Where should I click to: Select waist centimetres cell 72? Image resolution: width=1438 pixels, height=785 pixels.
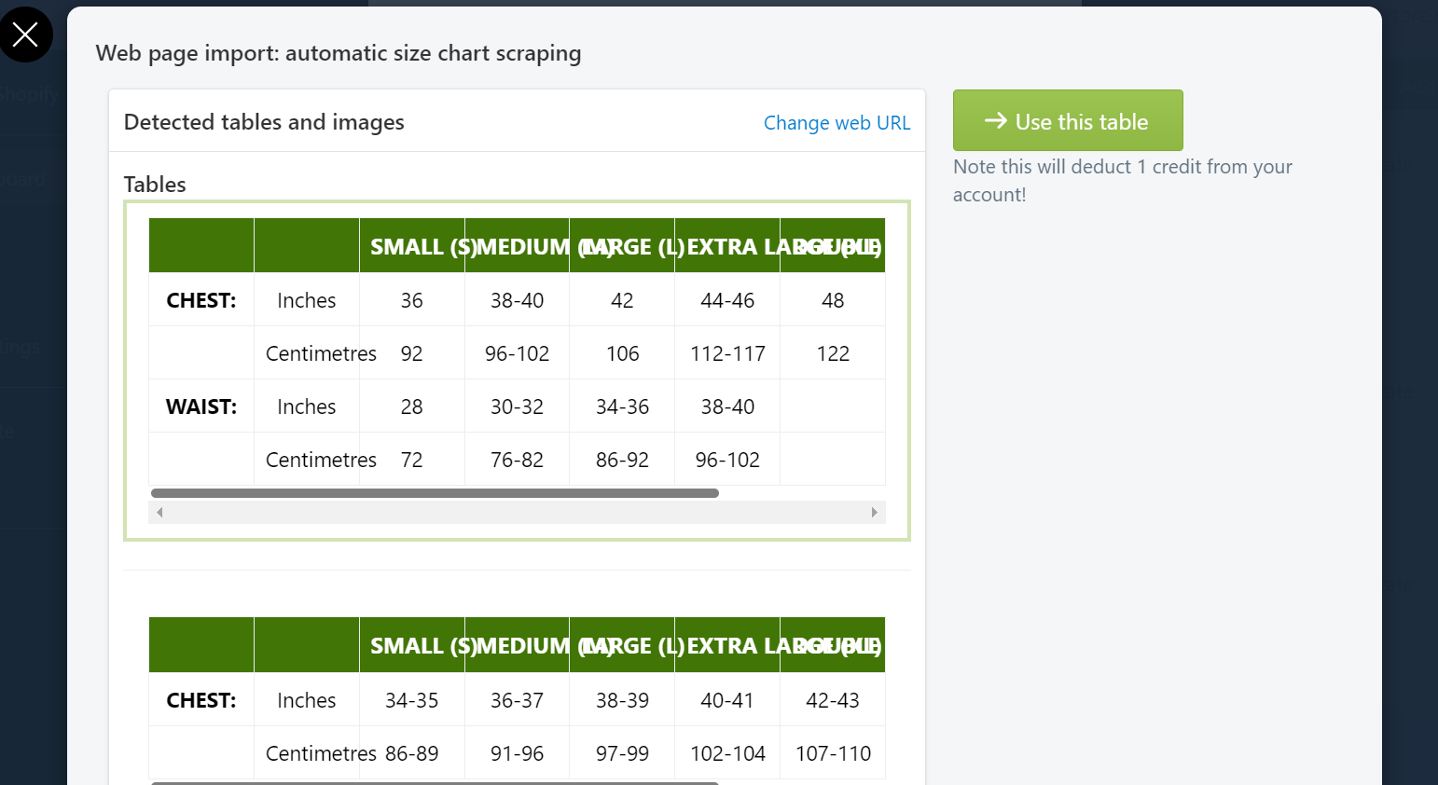(412, 460)
